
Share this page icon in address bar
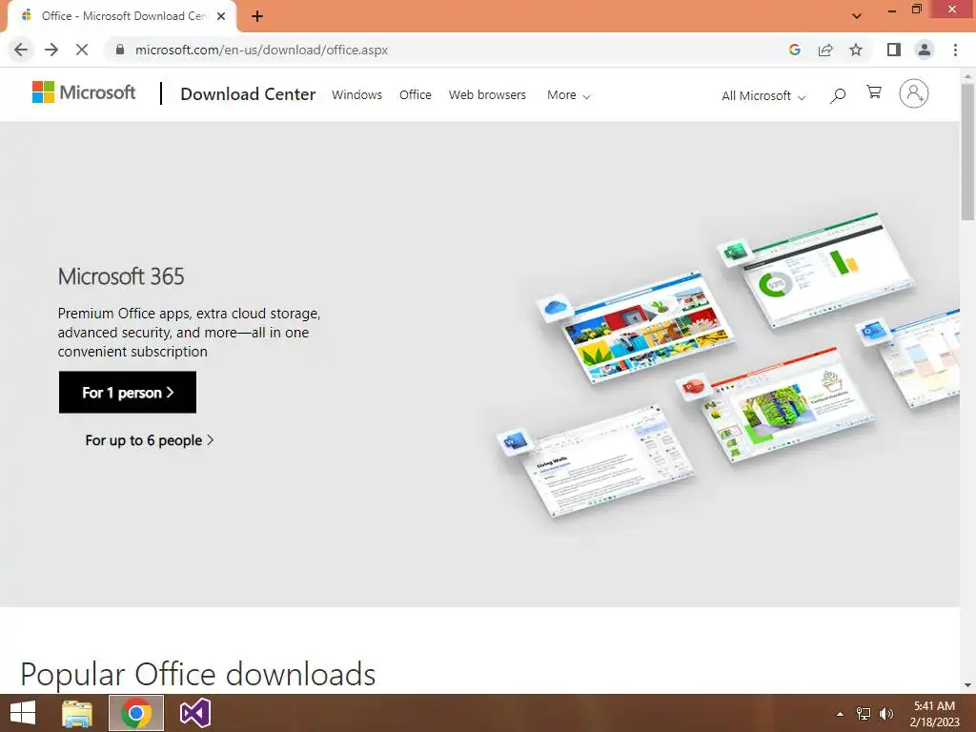click(825, 50)
